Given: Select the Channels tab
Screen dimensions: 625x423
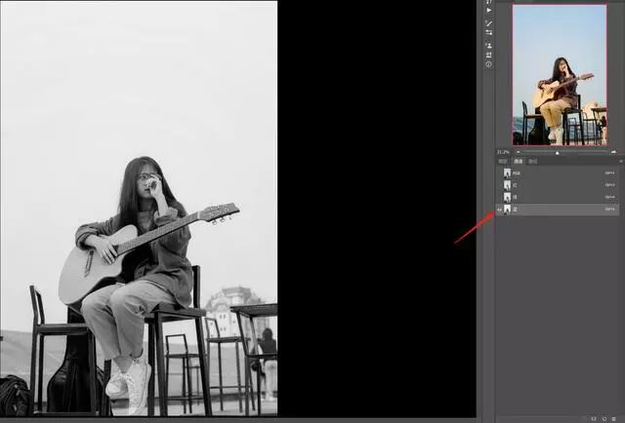Looking at the screenshot, I should [x=518, y=161].
